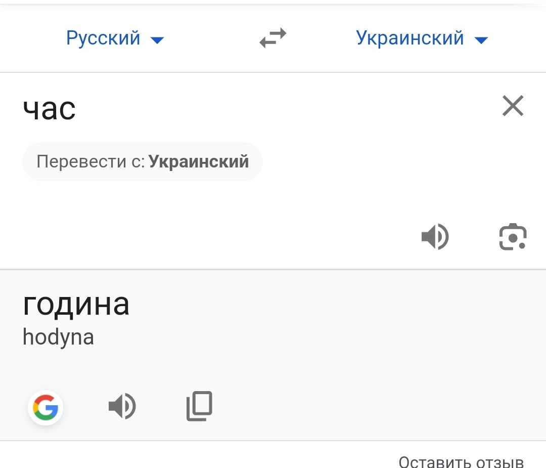Tap 'Перевести с:' text in the chip

[x=91, y=162]
